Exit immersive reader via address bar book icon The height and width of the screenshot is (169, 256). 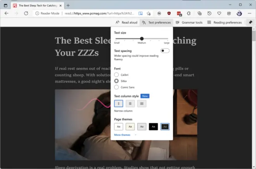[140, 14]
